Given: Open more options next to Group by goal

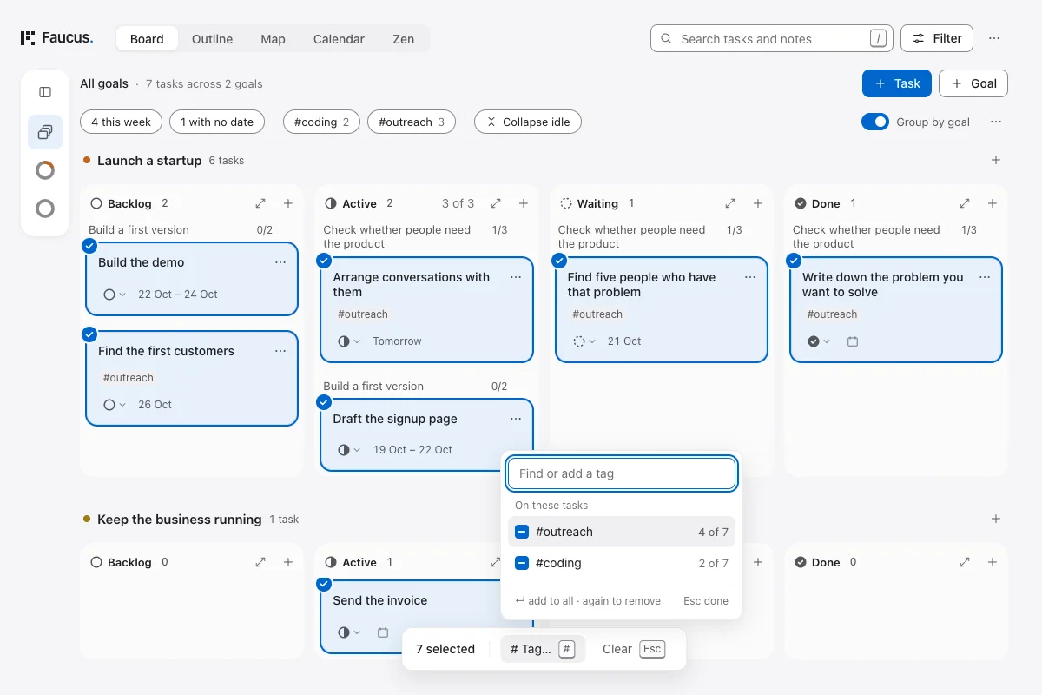Looking at the screenshot, I should point(996,122).
